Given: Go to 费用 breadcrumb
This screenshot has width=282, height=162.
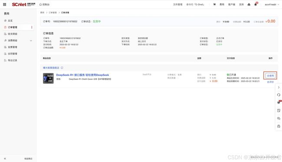Looking at the screenshot, I should coord(42,13).
